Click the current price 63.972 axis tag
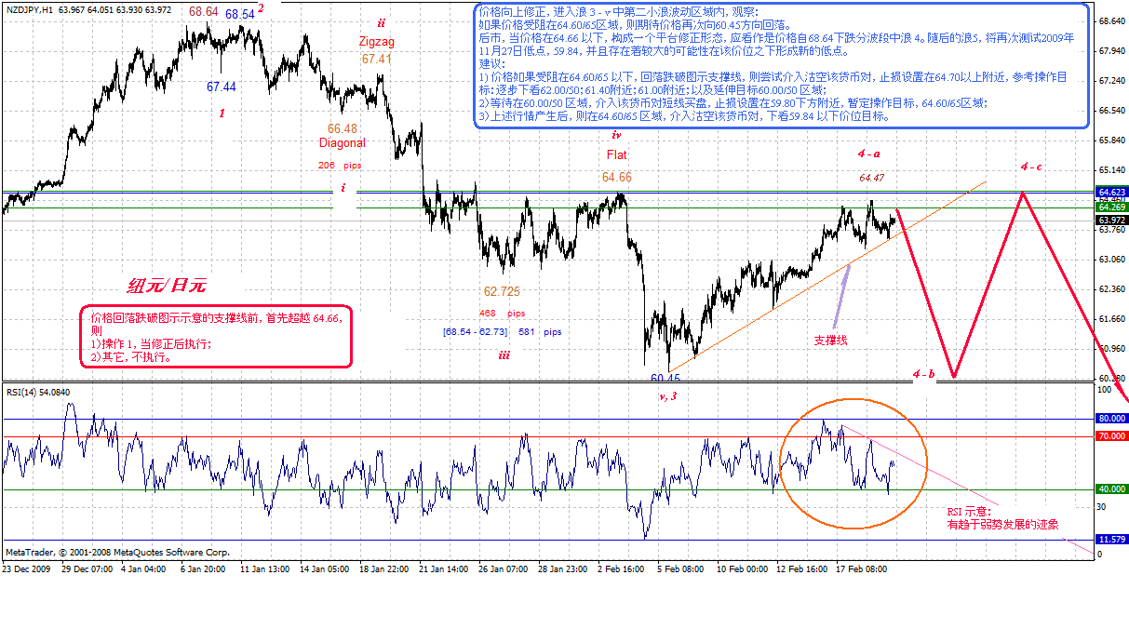Image resolution: width=1129 pixels, height=642 pixels. point(1111,220)
